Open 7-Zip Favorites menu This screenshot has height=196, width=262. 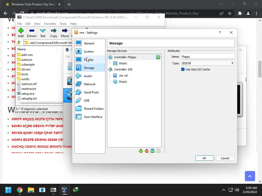coord(50,24)
